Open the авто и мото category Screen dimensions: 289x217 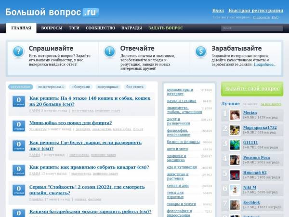pos(177,149)
